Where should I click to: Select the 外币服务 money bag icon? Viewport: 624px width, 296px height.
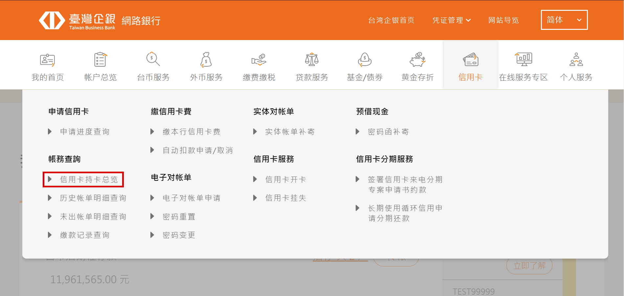tap(206, 60)
